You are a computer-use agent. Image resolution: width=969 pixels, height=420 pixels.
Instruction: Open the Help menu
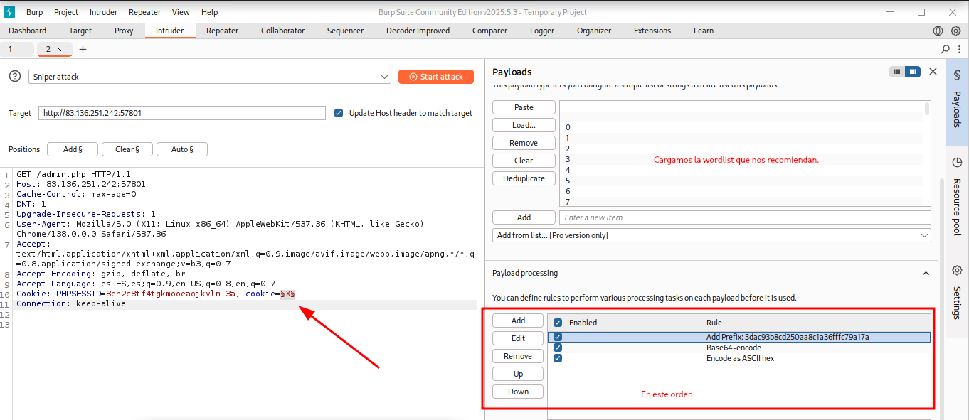pyautogui.click(x=209, y=12)
